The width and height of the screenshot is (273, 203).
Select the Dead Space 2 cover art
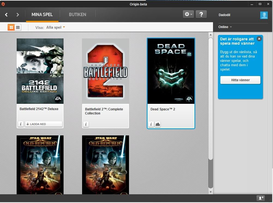click(x=171, y=71)
